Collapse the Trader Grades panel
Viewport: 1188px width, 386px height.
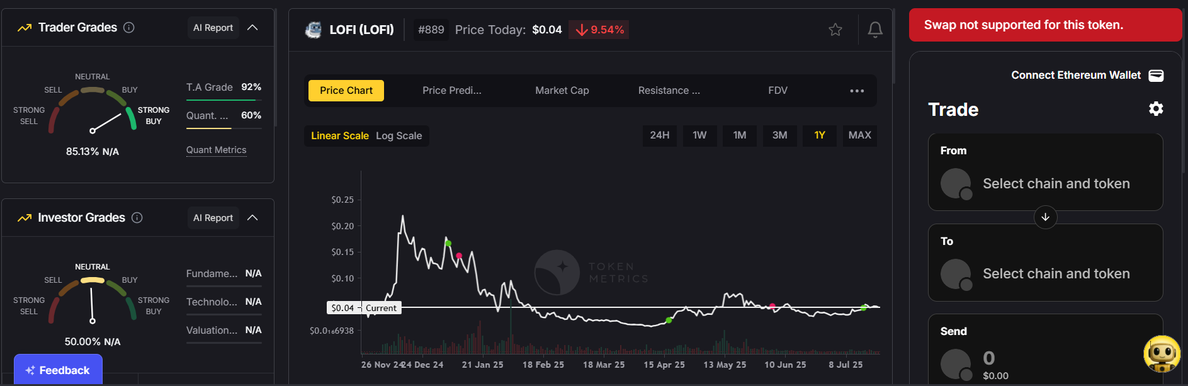point(252,28)
